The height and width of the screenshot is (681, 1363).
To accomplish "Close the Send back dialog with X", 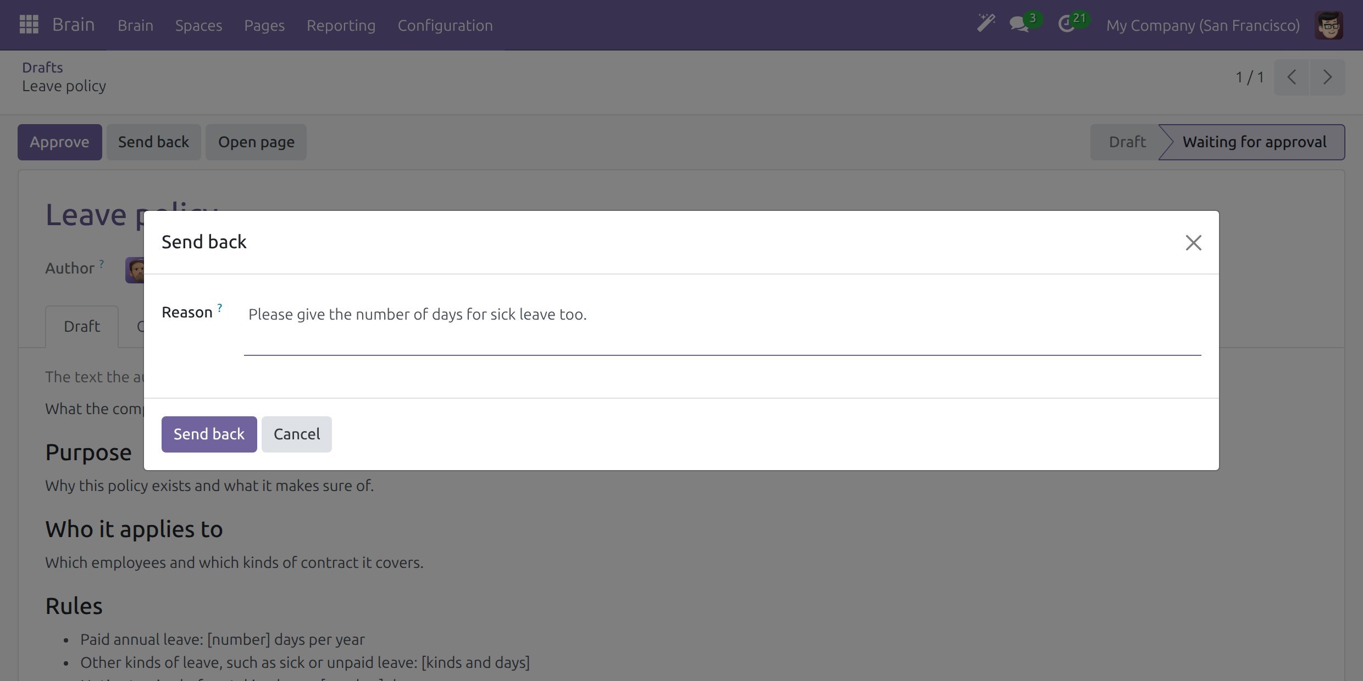I will coord(1193,242).
